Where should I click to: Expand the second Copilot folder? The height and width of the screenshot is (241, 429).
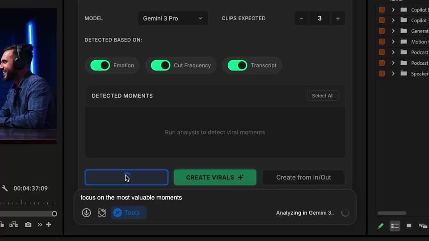tap(393, 20)
